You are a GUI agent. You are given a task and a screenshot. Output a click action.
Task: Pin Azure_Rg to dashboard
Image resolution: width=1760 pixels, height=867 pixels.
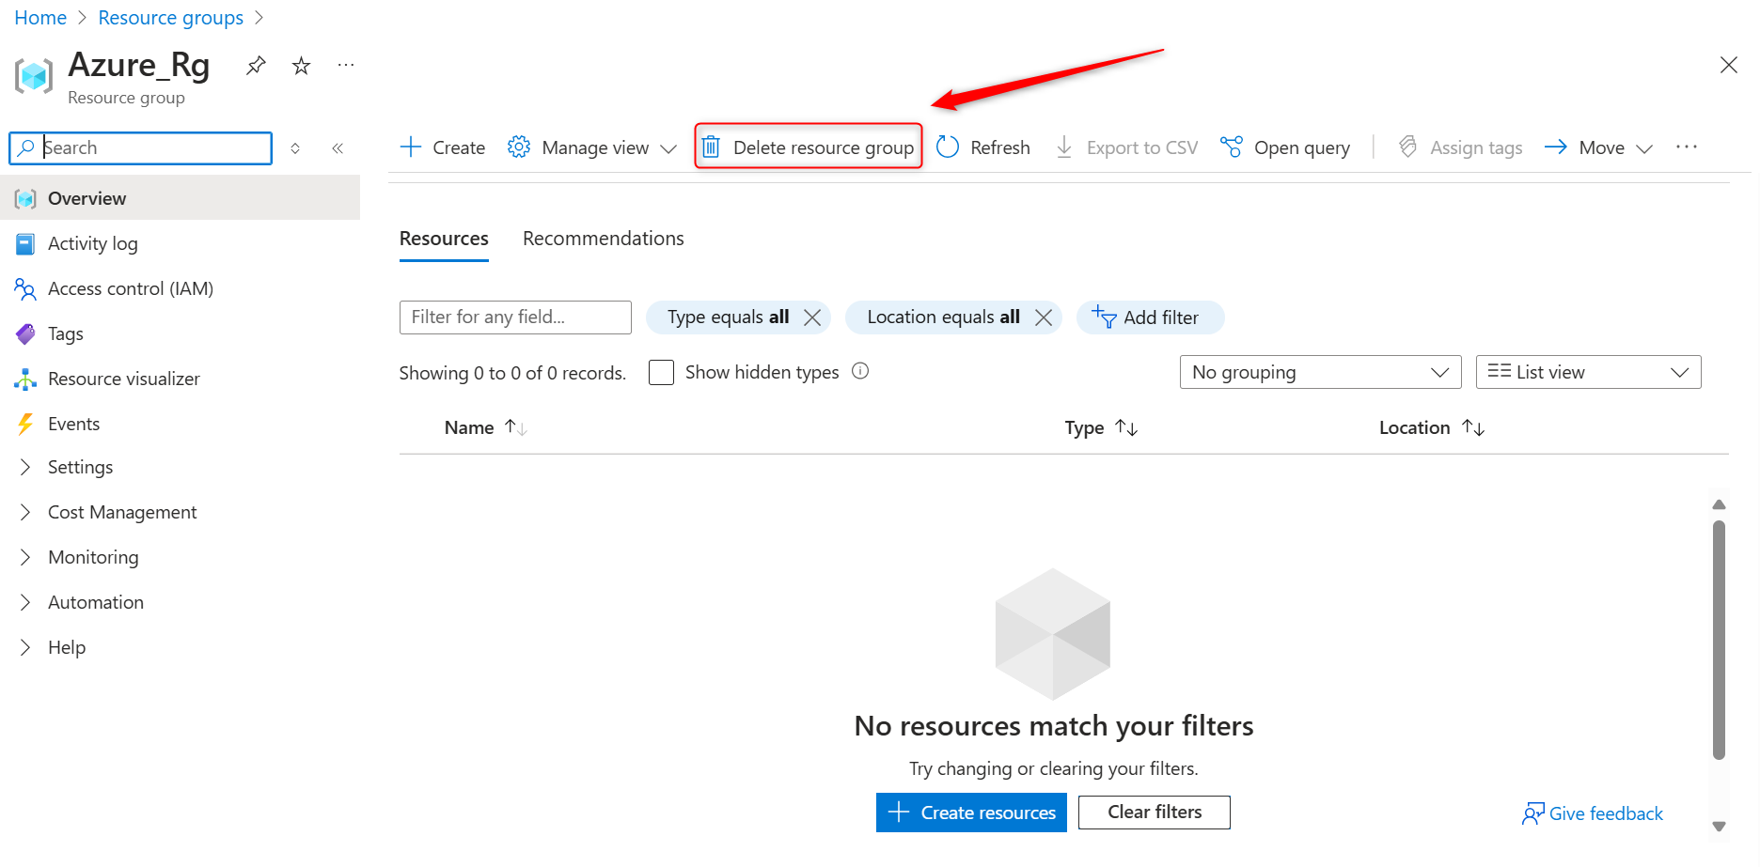point(256,66)
